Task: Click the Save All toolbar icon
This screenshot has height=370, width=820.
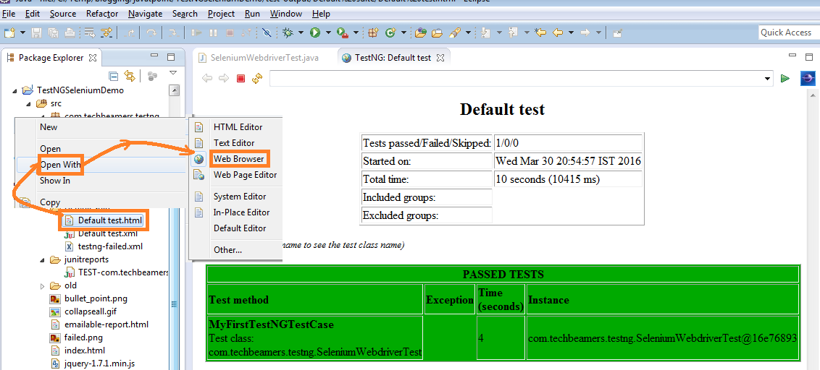Action: pyautogui.click(x=53, y=33)
